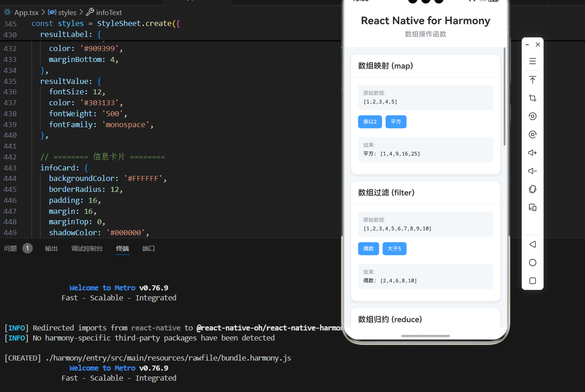Image resolution: width=585 pixels, height=392 pixels.
Task: Click code line fontWeight: '500'
Action: tap(88, 113)
